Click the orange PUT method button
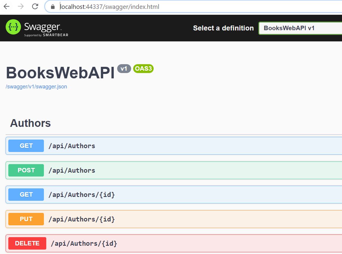Image resolution: width=342 pixels, height=254 pixels. pyautogui.click(x=26, y=219)
